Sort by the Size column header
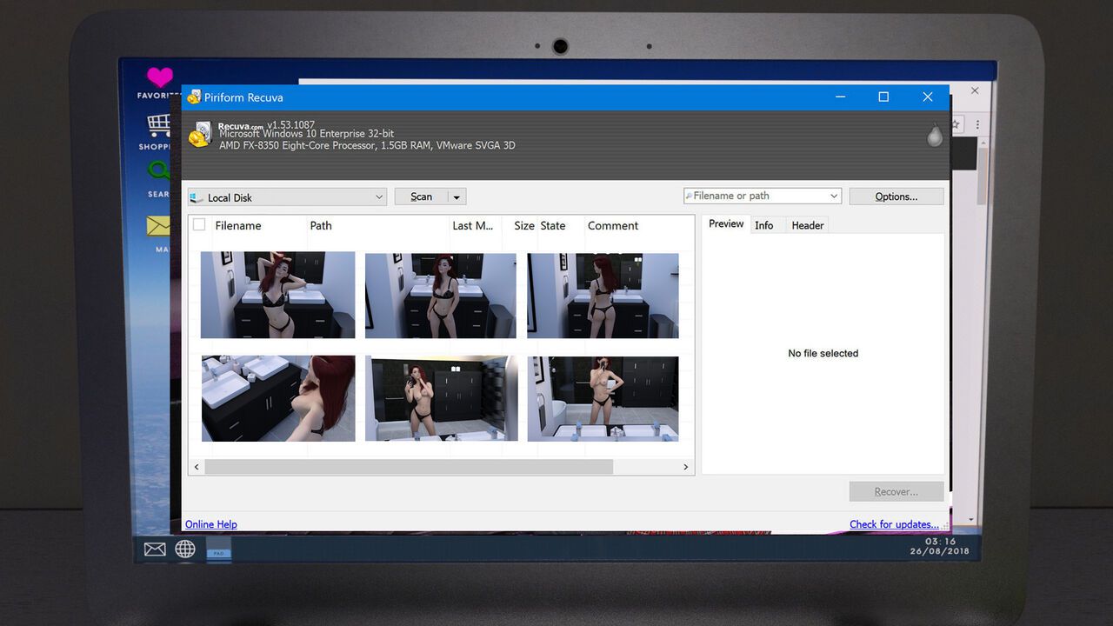 (x=524, y=225)
